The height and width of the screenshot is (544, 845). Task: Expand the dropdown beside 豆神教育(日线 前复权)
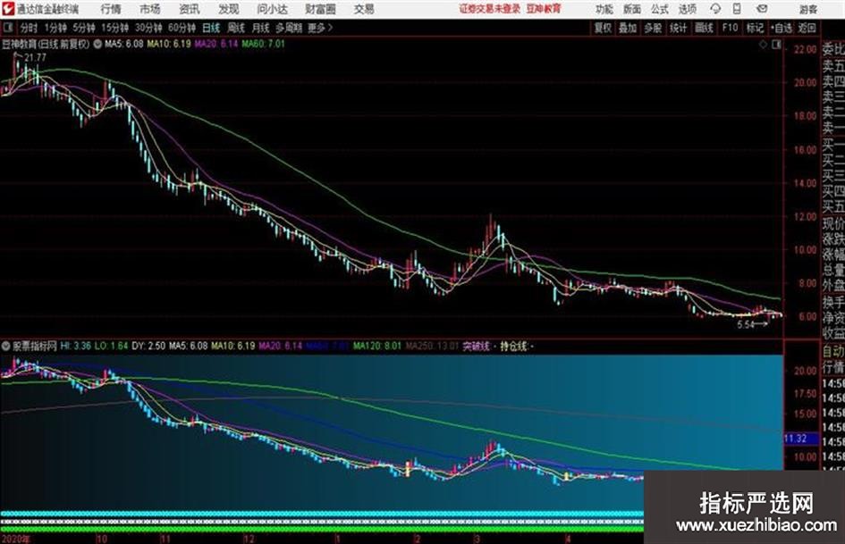coord(97,44)
